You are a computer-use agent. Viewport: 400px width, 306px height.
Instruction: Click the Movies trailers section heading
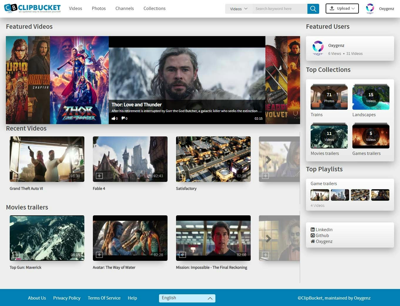pyautogui.click(x=27, y=207)
